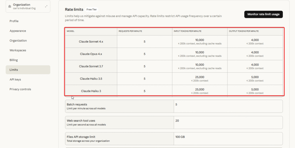Go to Privacy controls
Viewport: 295px width, 148px height.
tap(20, 89)
